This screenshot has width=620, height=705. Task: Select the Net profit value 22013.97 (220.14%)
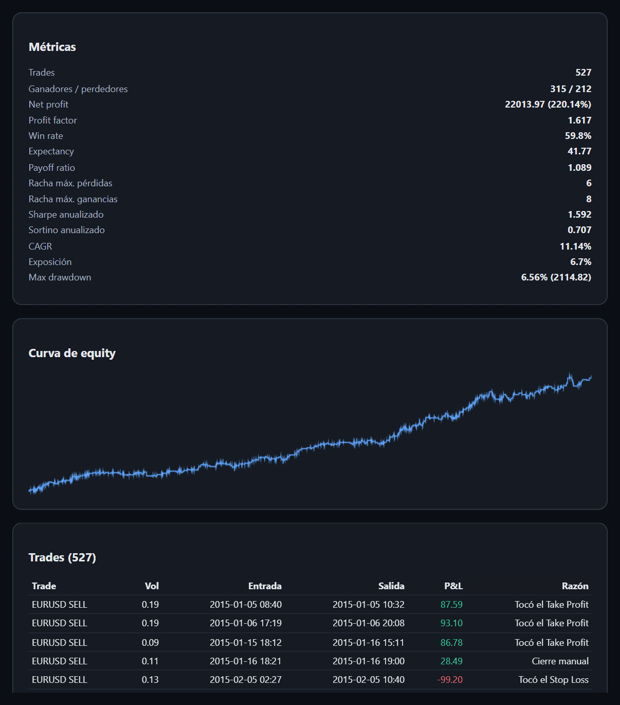click(548, 104)
